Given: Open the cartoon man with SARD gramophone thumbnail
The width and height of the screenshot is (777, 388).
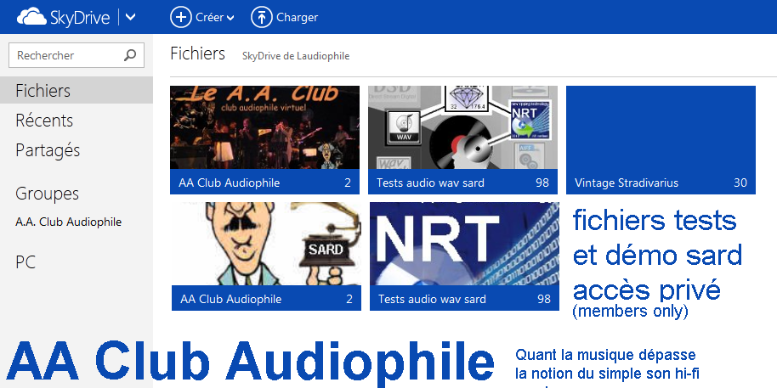Looking at the screenshot, I should pyautogui.click(x=266, y=244).
